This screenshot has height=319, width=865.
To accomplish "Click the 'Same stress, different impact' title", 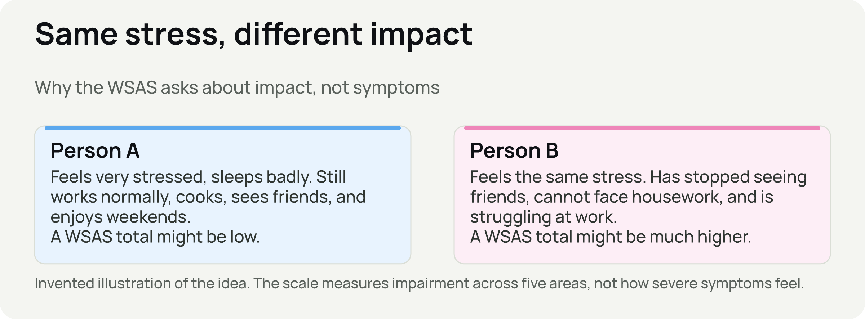I will coord(254,34).
